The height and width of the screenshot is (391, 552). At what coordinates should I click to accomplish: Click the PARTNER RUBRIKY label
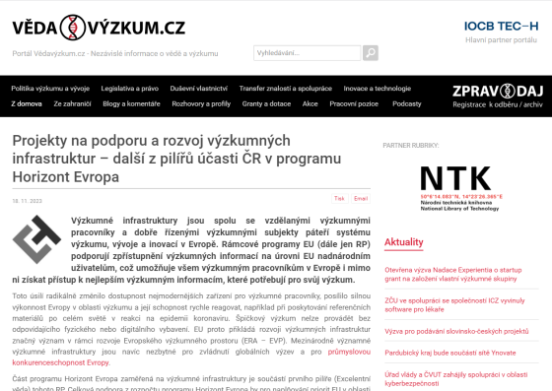pyautogui.click(x=411, y=145)
